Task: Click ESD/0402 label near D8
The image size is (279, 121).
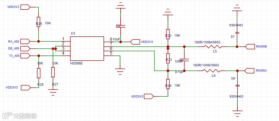Action: pos(236,96)
